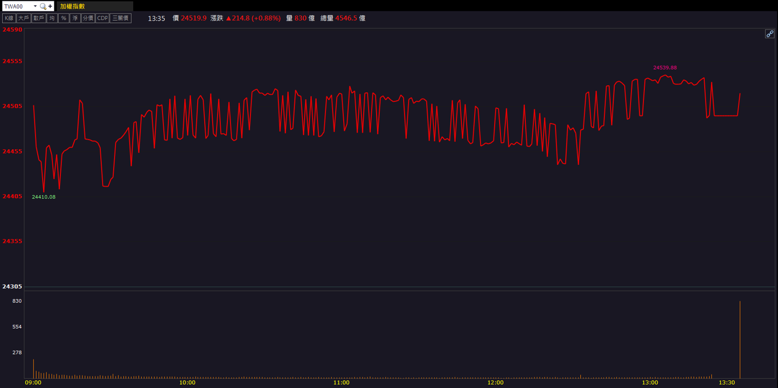This screenshot has width=778, height=388.
Task: Click the 278 volume axis label
Action: (17, 352)
